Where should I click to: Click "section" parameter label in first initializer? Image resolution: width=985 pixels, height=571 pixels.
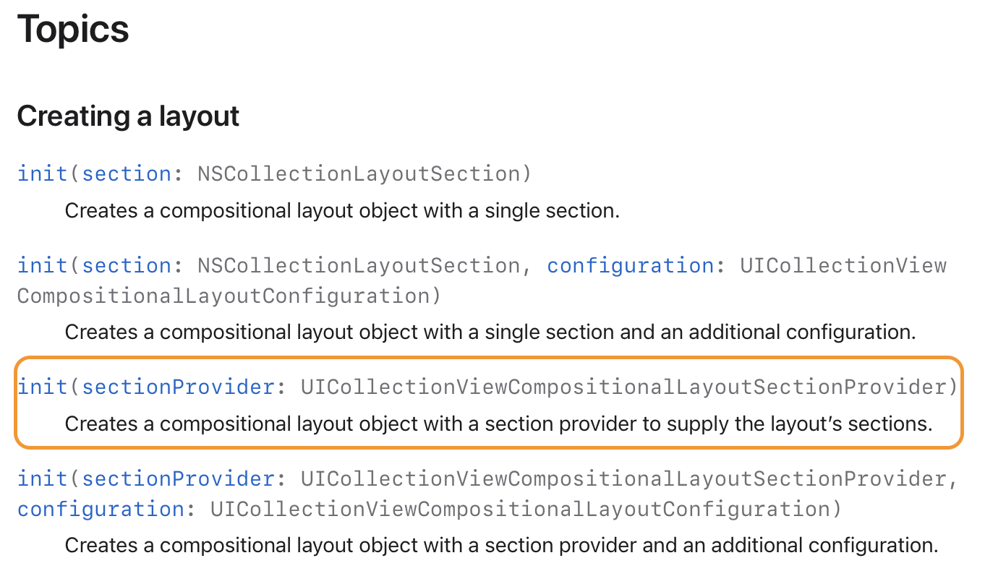click(127, 174)
